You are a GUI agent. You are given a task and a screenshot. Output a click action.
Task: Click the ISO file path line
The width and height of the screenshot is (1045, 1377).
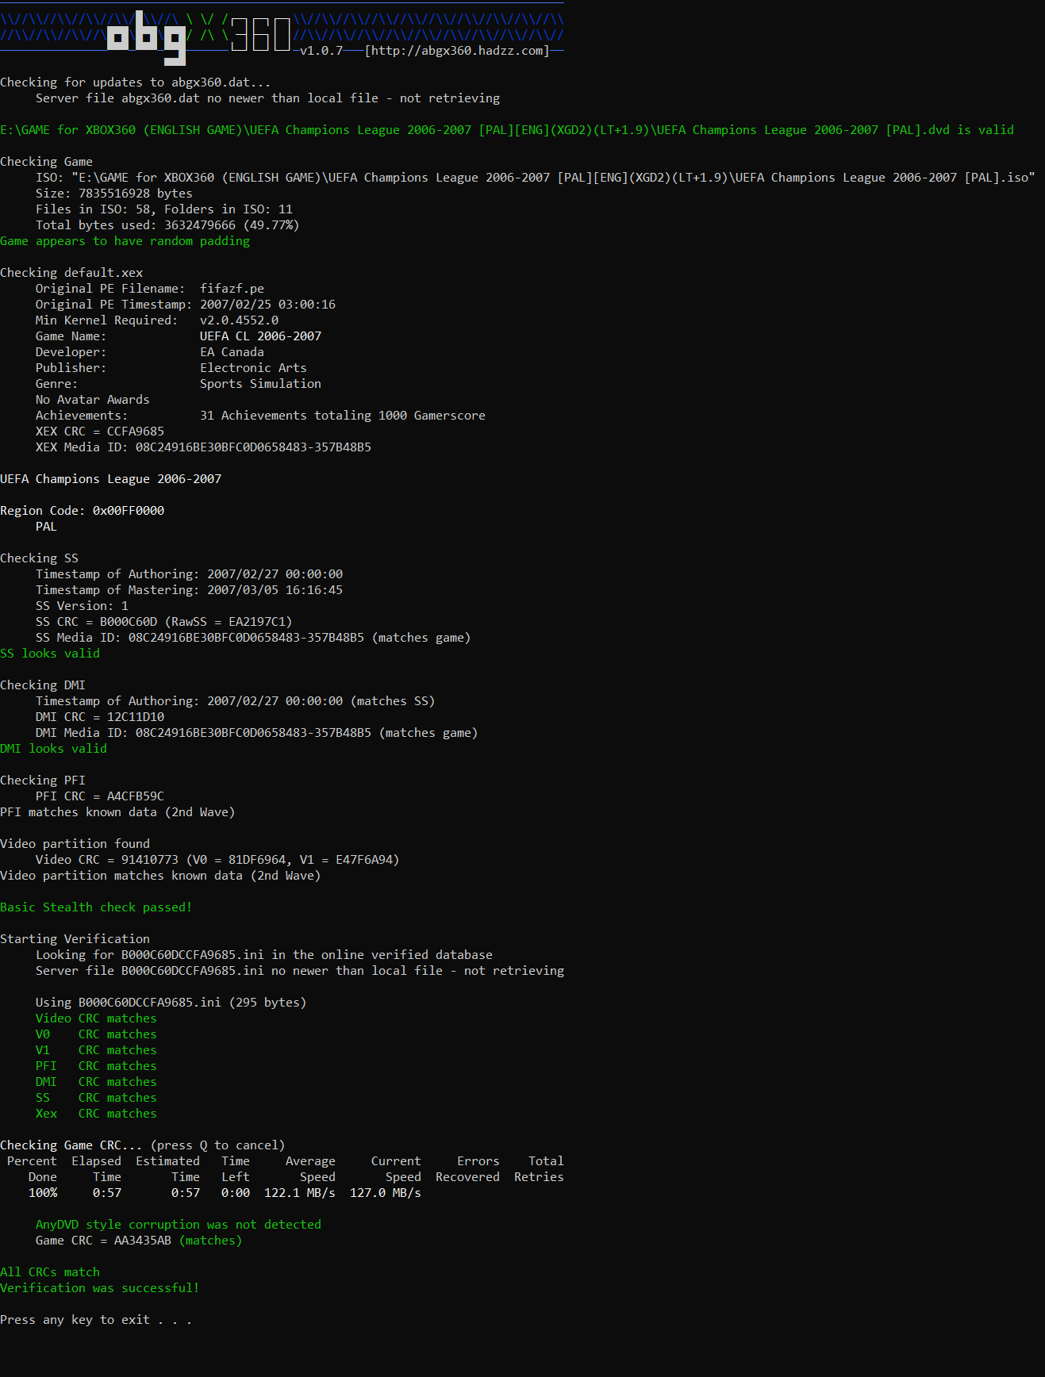coord(536,178)
